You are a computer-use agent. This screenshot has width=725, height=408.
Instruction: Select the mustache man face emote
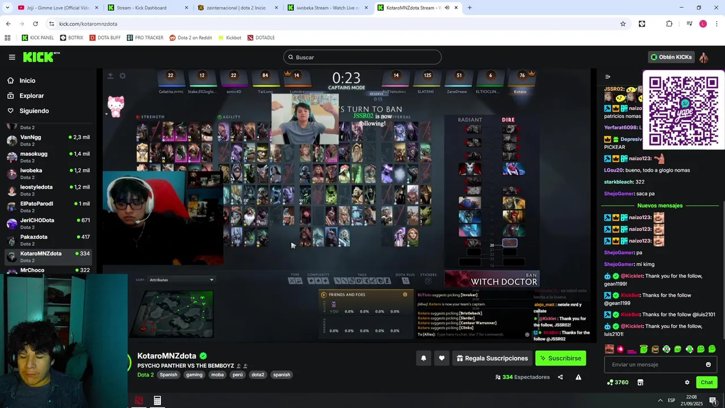click(609, 349)
